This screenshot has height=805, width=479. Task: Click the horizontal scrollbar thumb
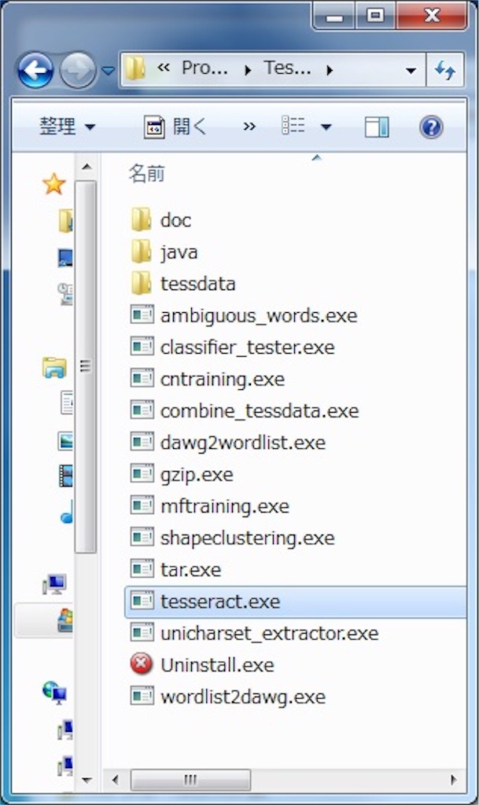coord(190,780)
